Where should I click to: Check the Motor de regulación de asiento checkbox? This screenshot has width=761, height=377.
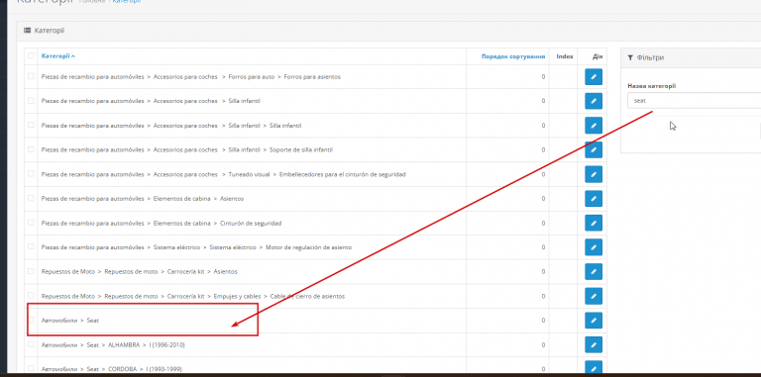point(31,246)
